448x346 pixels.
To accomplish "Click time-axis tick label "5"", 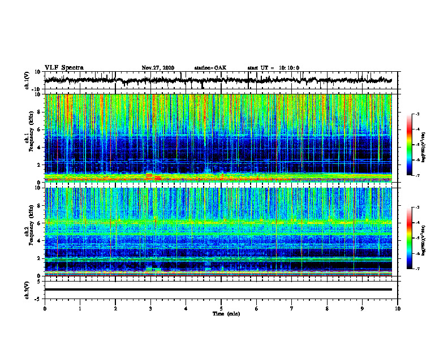I will coord(221,309).
